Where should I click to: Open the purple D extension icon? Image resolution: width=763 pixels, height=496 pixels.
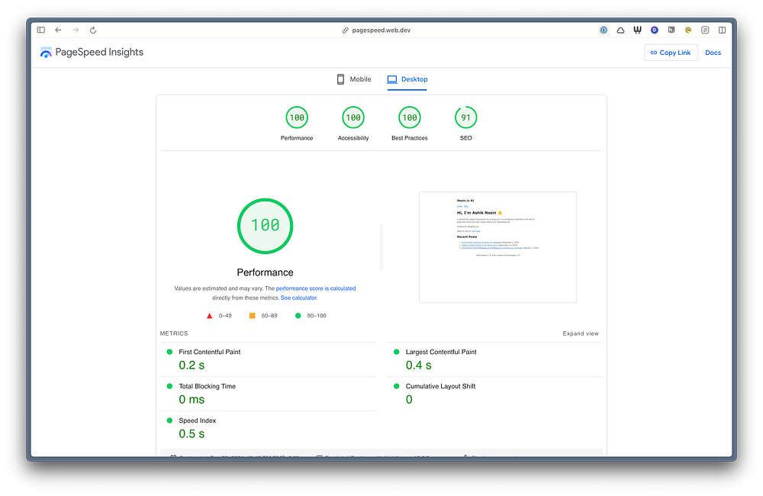click(x=655, y=31)
